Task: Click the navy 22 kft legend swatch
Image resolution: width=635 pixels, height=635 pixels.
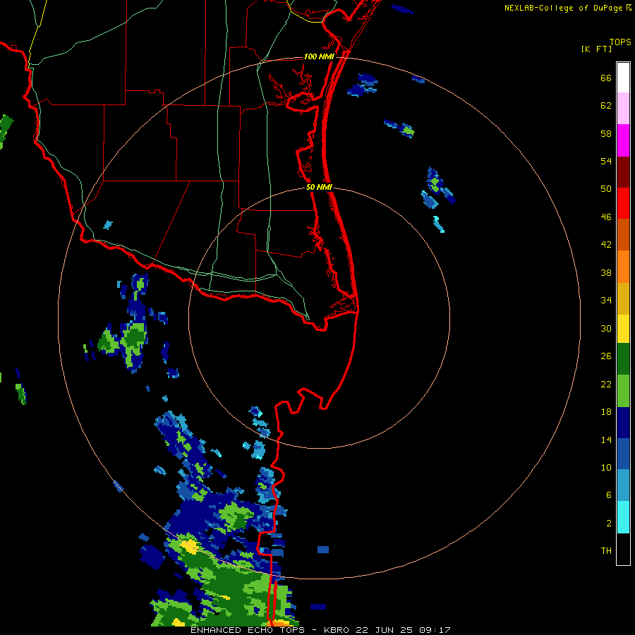Action: pos(623,423)
